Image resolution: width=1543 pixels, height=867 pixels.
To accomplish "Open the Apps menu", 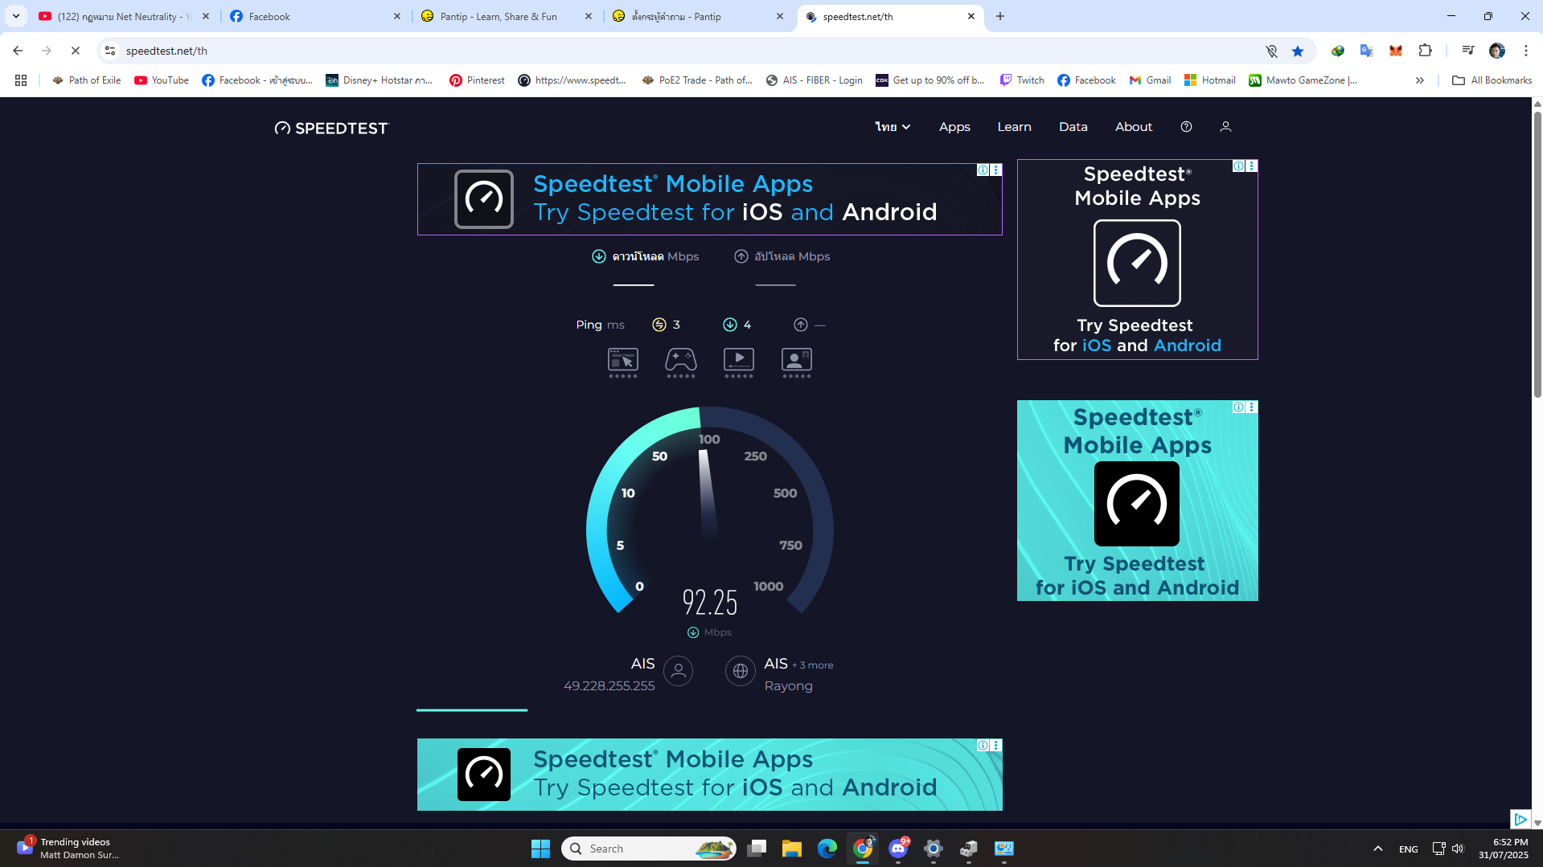I will point(954,127).
